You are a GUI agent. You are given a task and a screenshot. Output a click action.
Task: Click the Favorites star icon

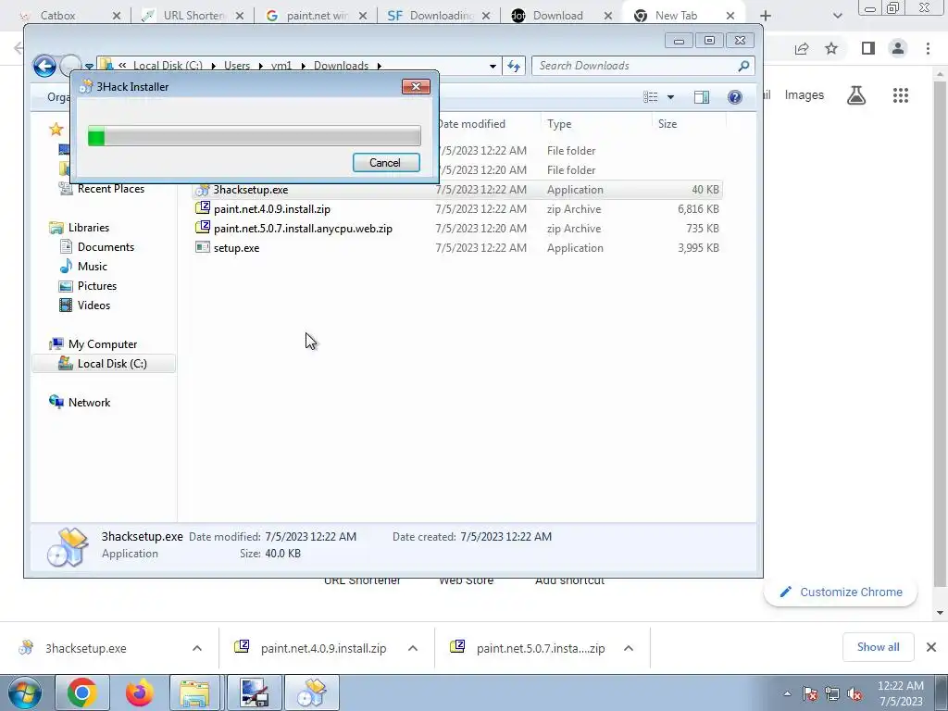[56, 129]
